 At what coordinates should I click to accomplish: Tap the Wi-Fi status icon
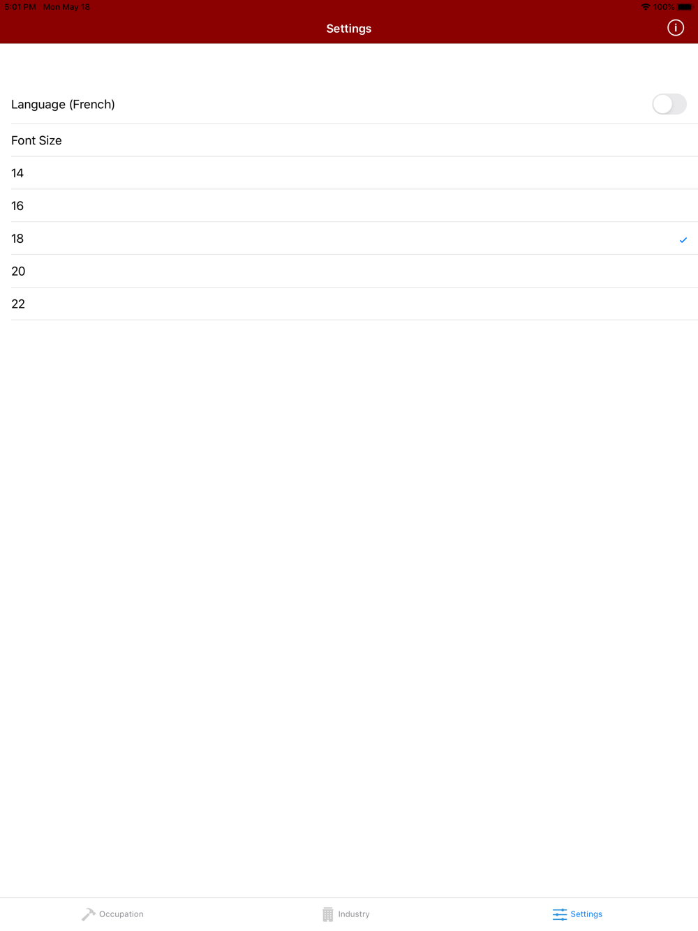(645, 7)
